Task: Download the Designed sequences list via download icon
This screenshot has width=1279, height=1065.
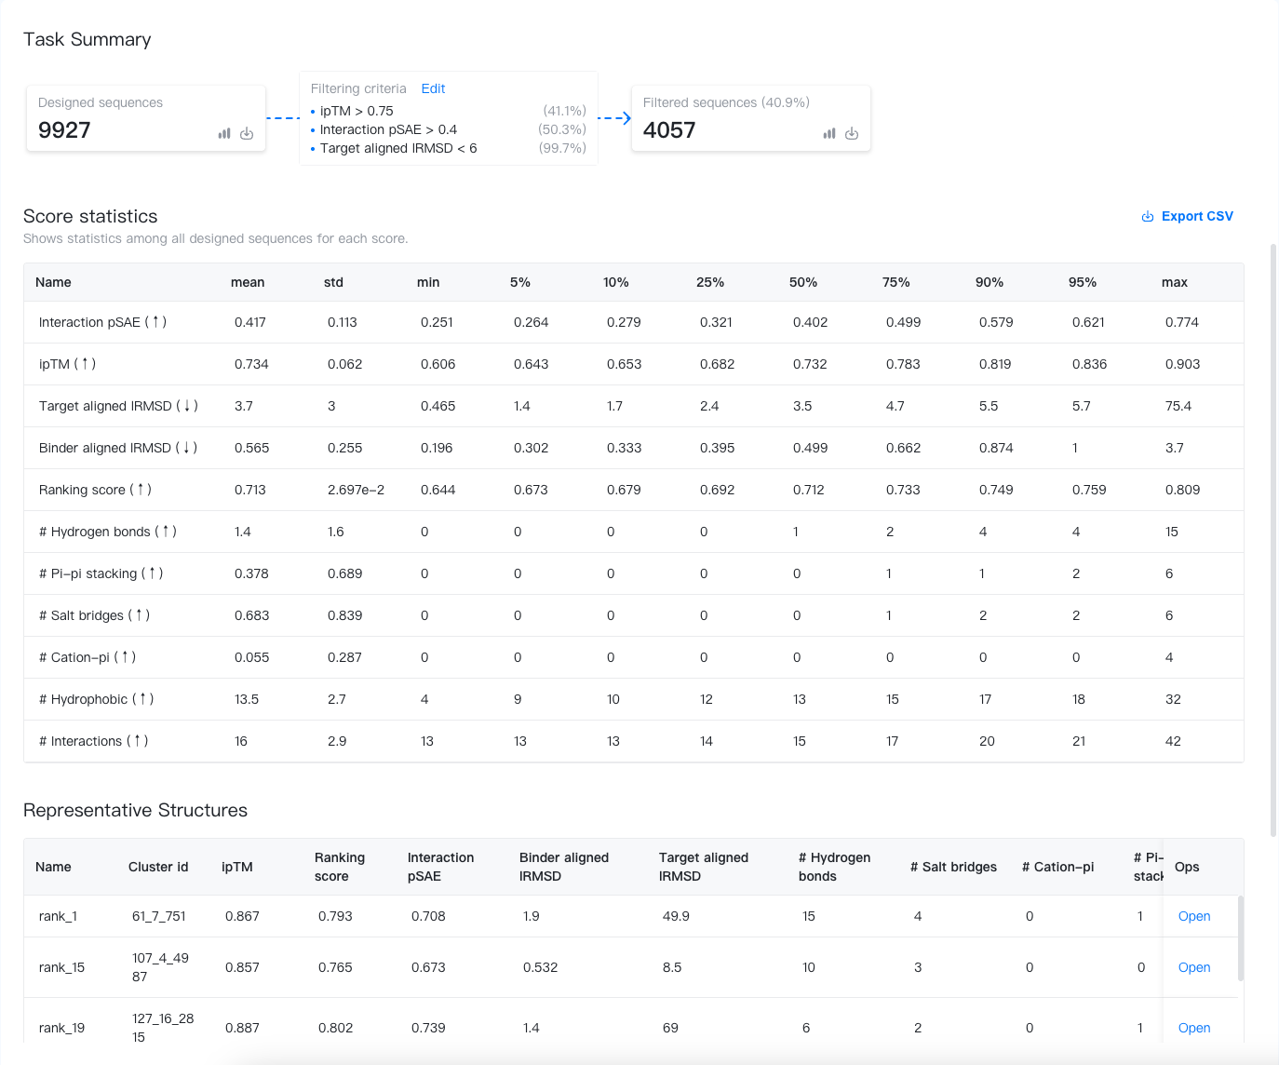Action: point(247,133)
